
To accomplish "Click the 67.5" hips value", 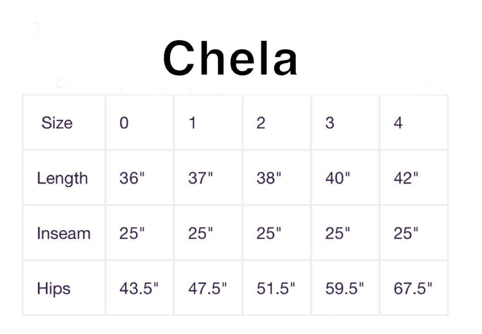I will point(413,289).
